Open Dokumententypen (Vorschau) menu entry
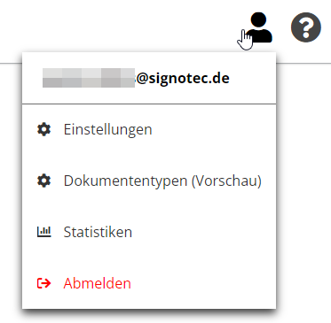Screen dimensions: 331x323 (149, 181)
